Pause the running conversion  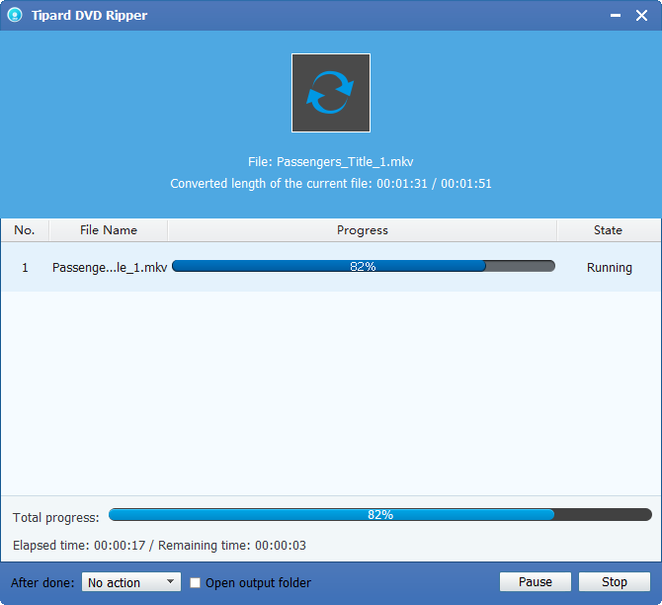point(536,582)
